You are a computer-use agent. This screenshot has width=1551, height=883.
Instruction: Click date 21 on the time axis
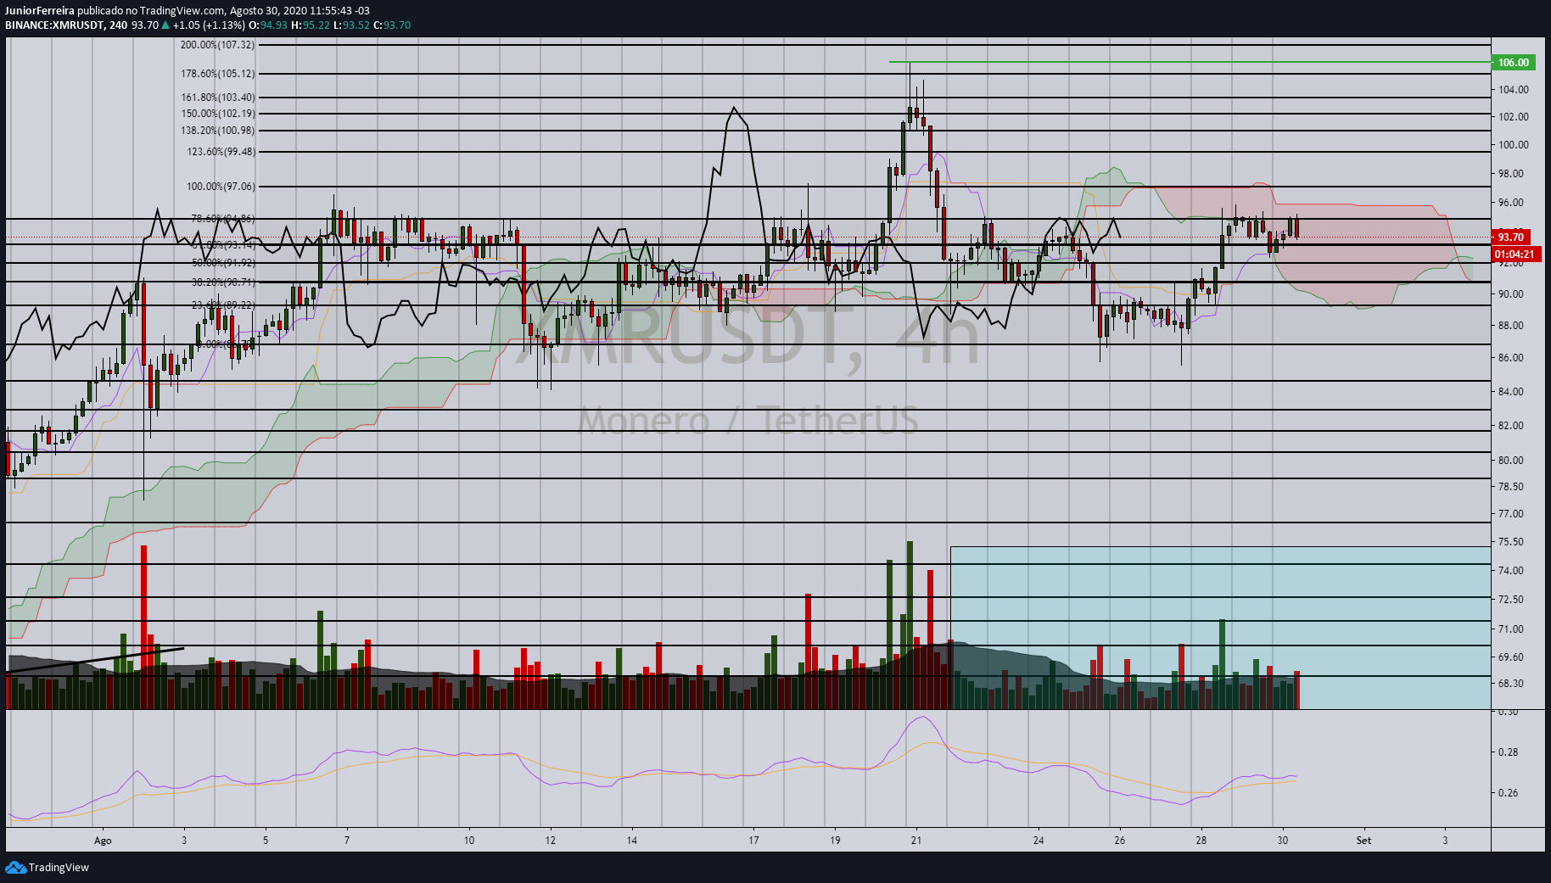pyautogui.click(x=916, y=841)
